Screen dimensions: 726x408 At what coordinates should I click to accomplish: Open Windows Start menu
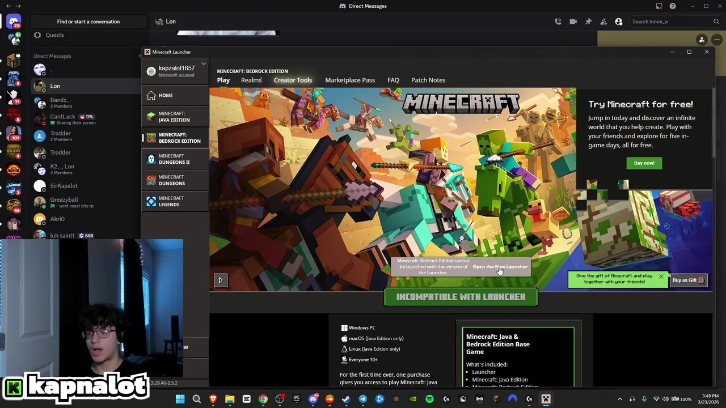click(x=180, y=399)
